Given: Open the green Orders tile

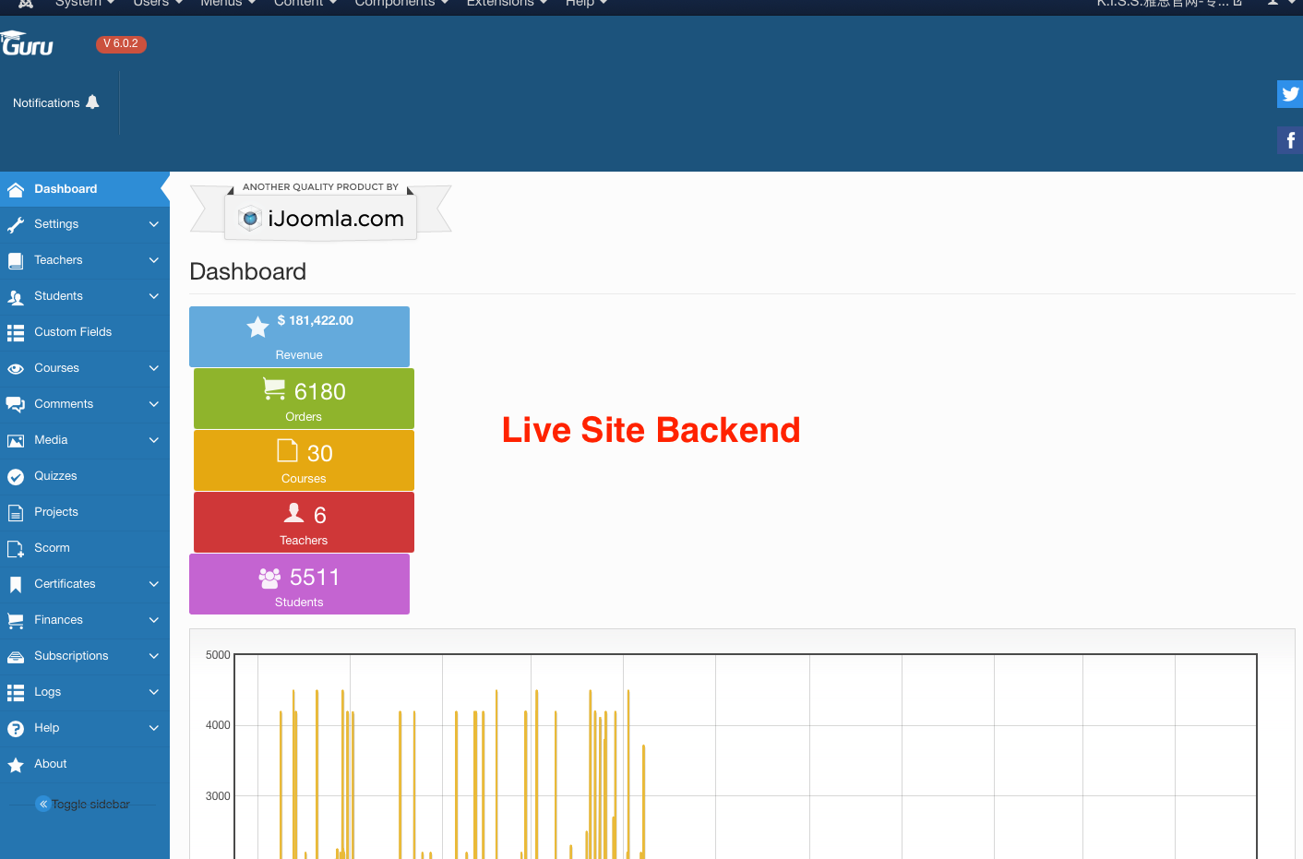Looking at the screenshot, I should pos(304,399).
